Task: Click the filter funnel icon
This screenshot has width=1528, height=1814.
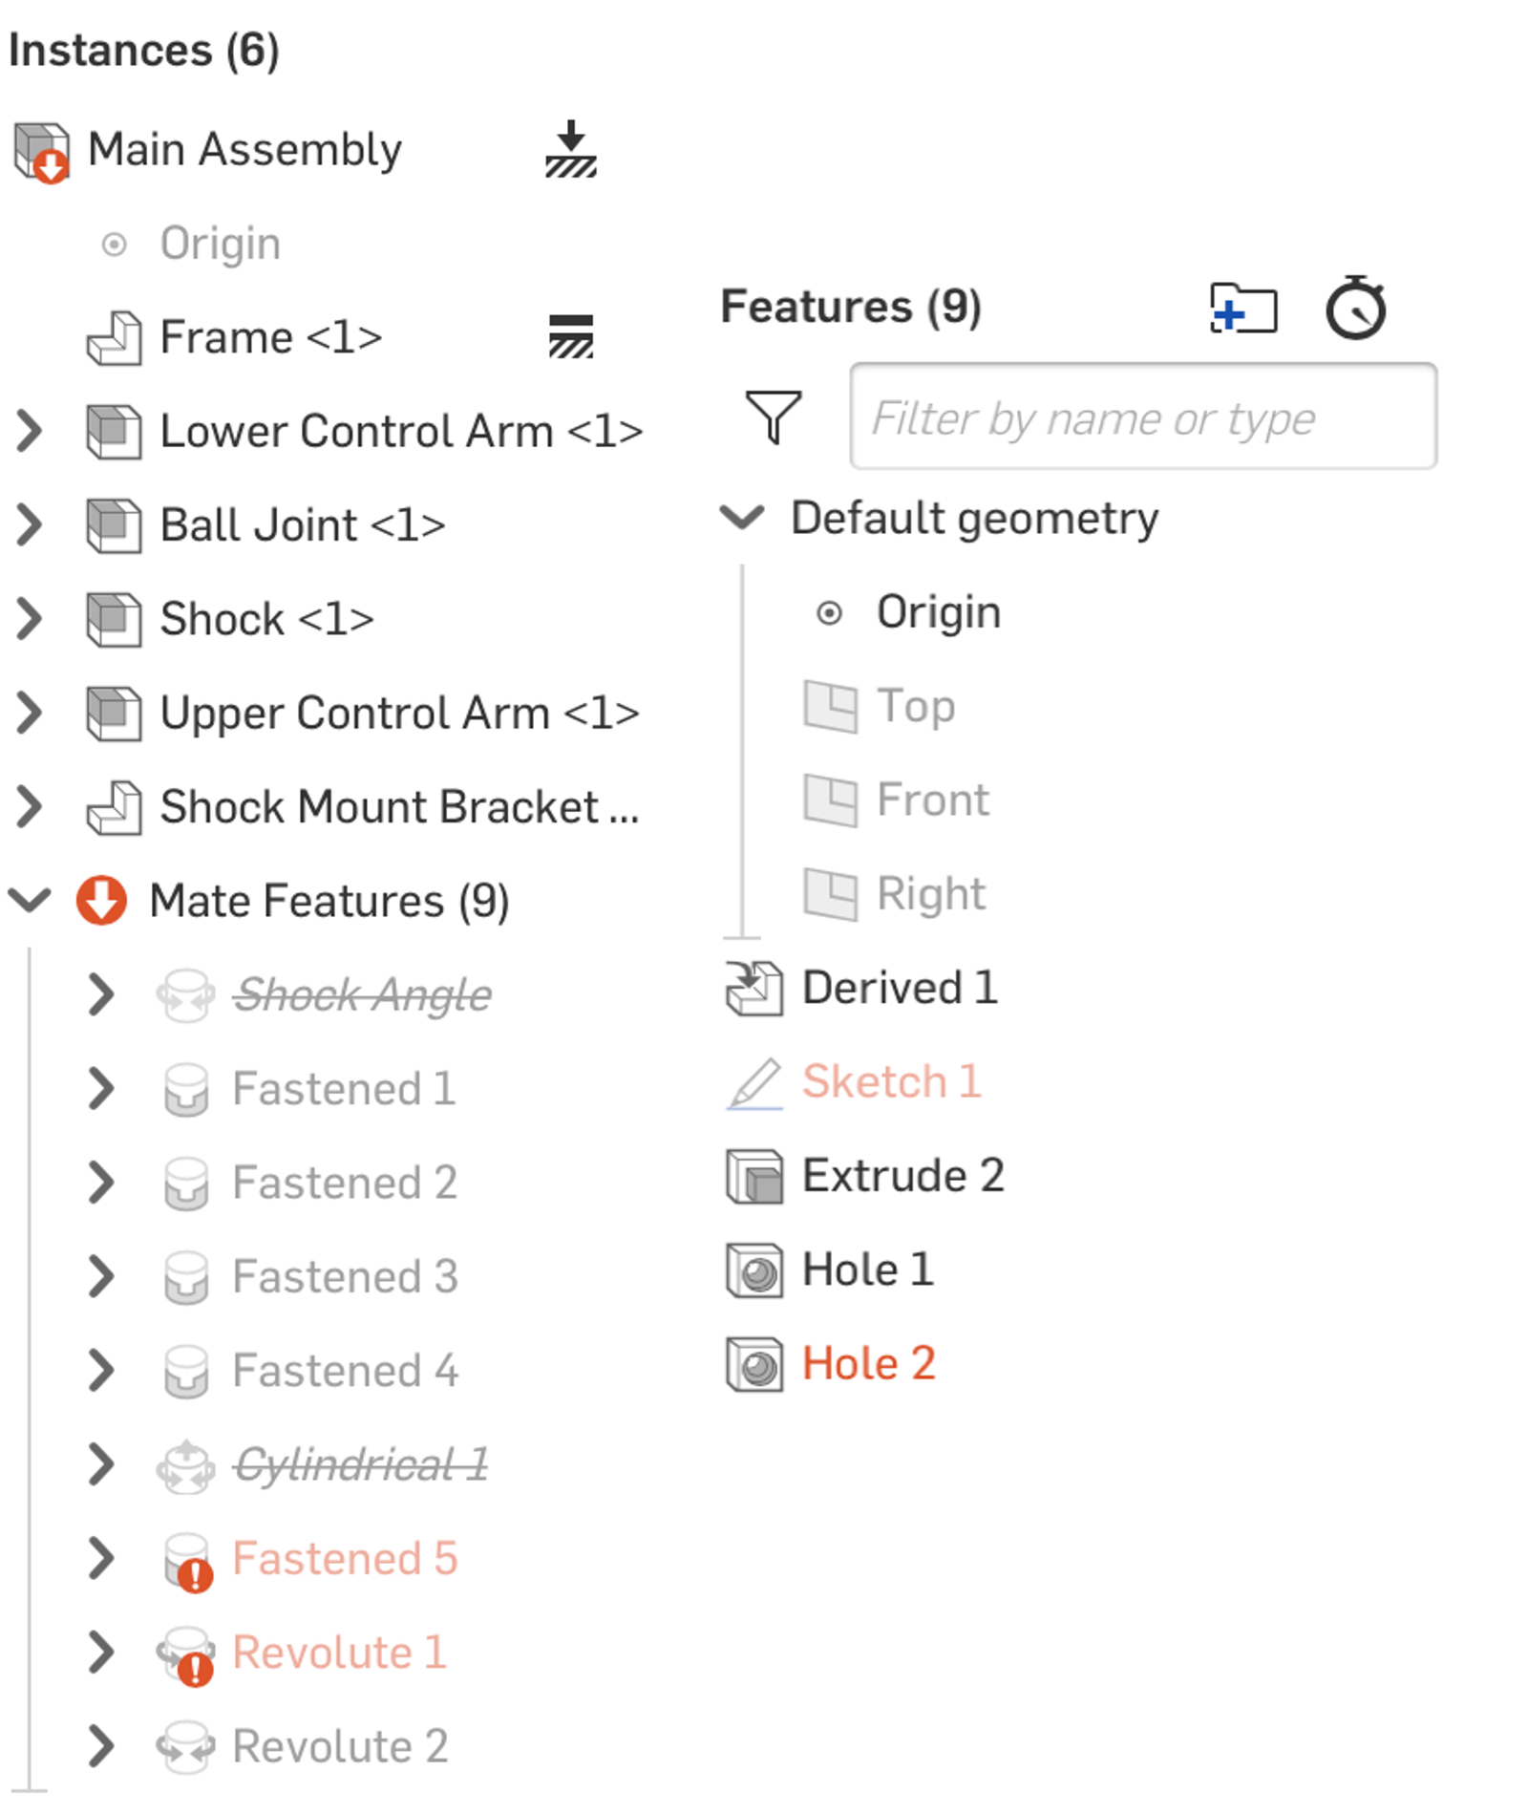Action: click(x=773, y=416)
